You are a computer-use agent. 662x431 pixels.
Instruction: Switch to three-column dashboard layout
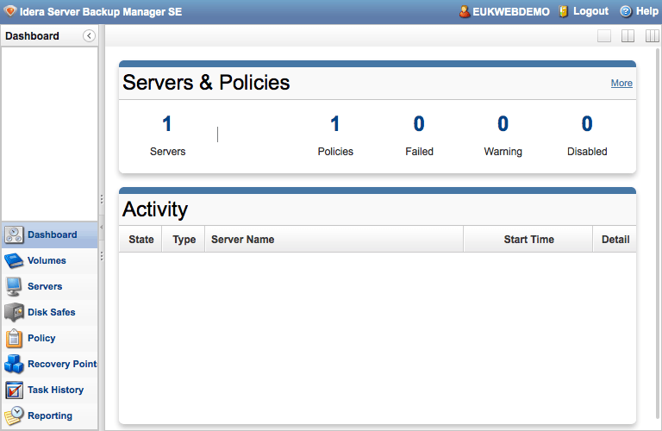(651, 36)
